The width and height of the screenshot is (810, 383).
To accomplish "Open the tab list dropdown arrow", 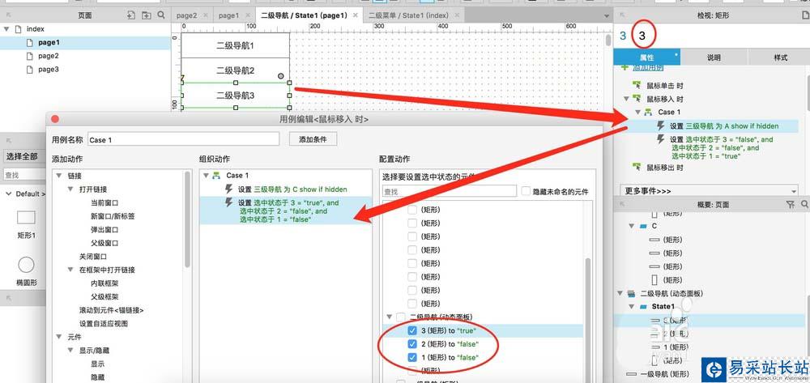I will pyautogui.click(x=607, y=16).
